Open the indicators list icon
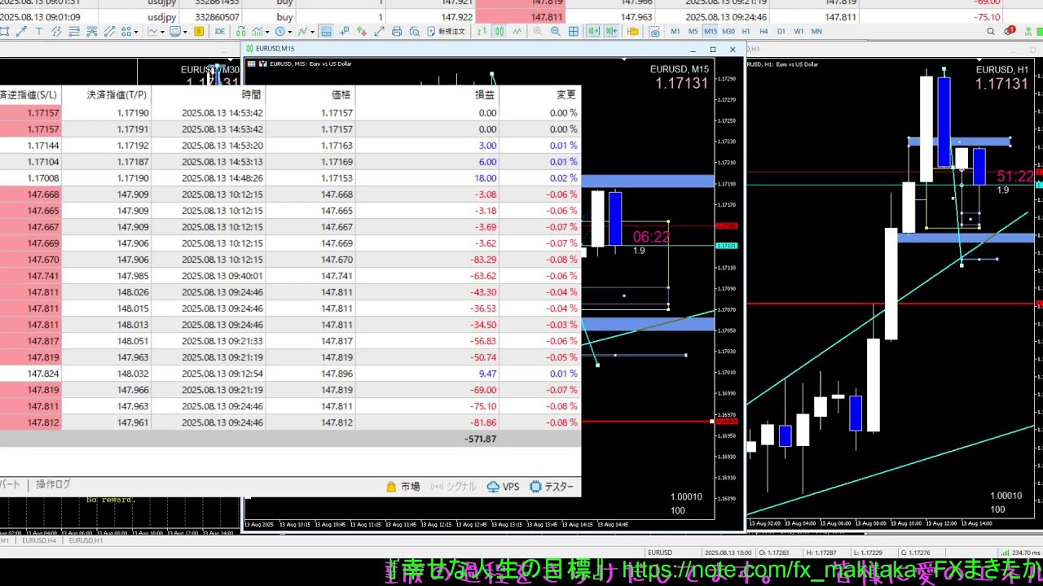This screenshot has width=1043, height=586. click(x=257, y=32)
